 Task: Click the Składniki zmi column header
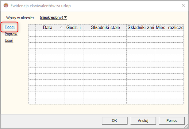tap(141, 27)
